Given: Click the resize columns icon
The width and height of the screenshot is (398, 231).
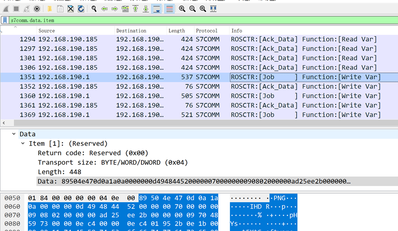Looking at the screenshot, I should pyautogui.click(x=213, y=9).
